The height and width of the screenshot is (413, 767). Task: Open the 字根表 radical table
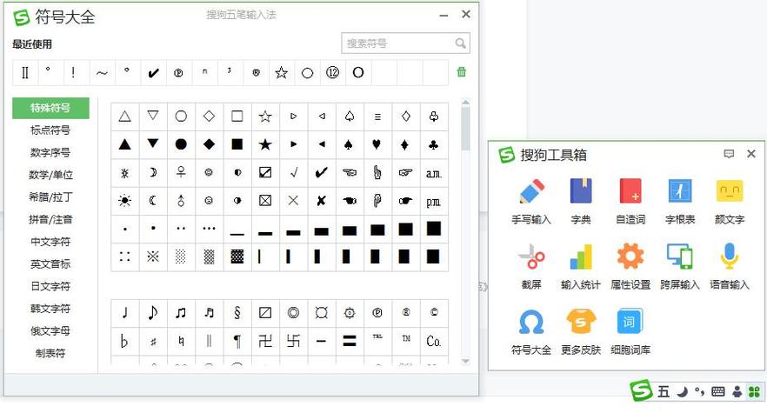[x=680, y=202]
